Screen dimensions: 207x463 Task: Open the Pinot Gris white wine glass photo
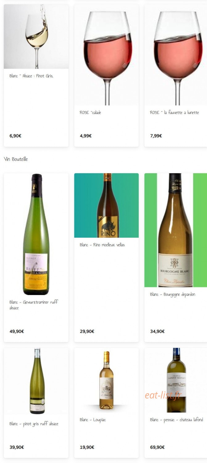click(x=36, y=36)
